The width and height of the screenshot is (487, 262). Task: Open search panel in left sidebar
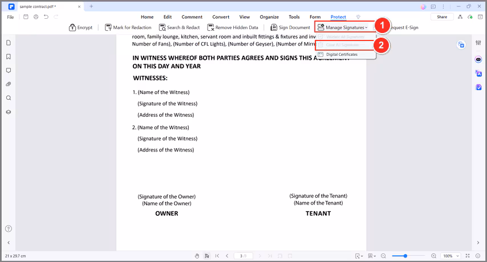pos(9,98)
